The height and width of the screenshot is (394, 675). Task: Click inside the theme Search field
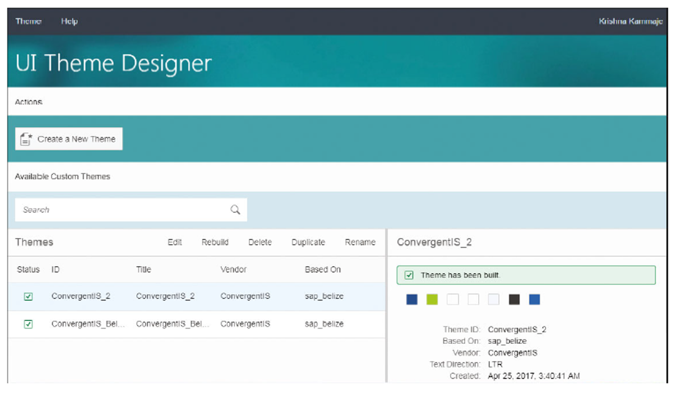tap(112, 209)
